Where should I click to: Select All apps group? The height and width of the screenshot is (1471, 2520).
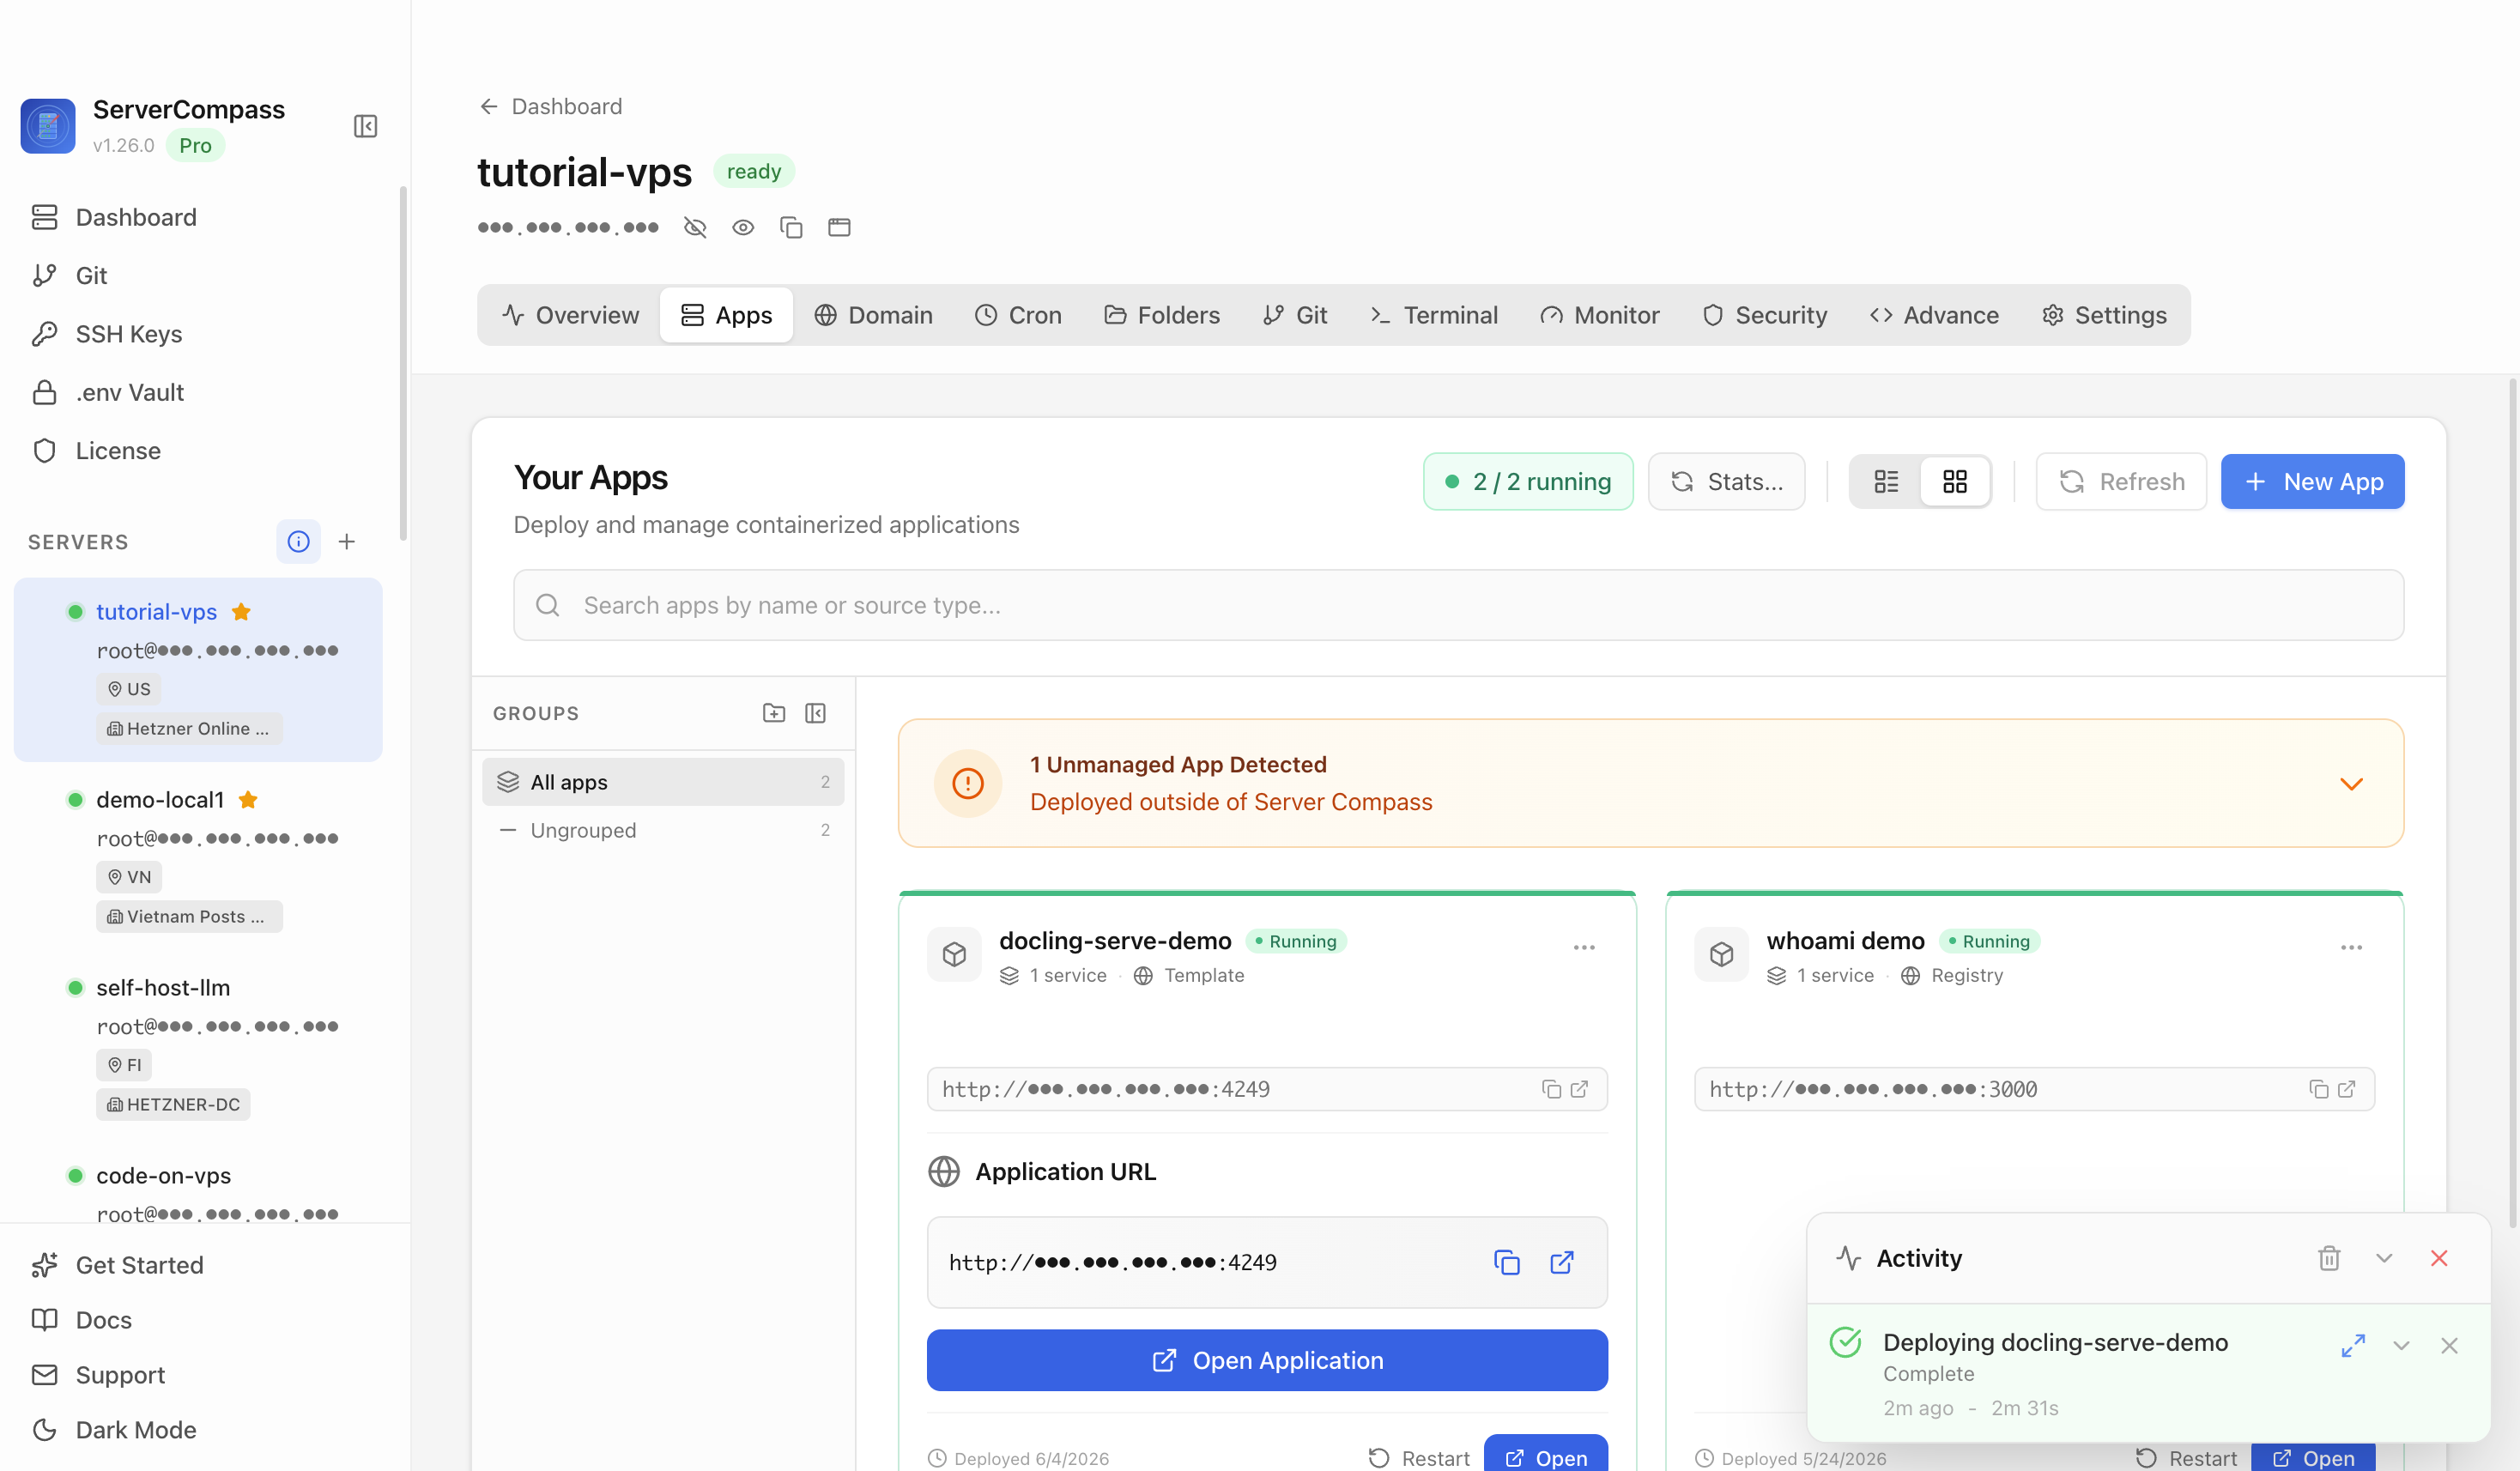[663, 782]
